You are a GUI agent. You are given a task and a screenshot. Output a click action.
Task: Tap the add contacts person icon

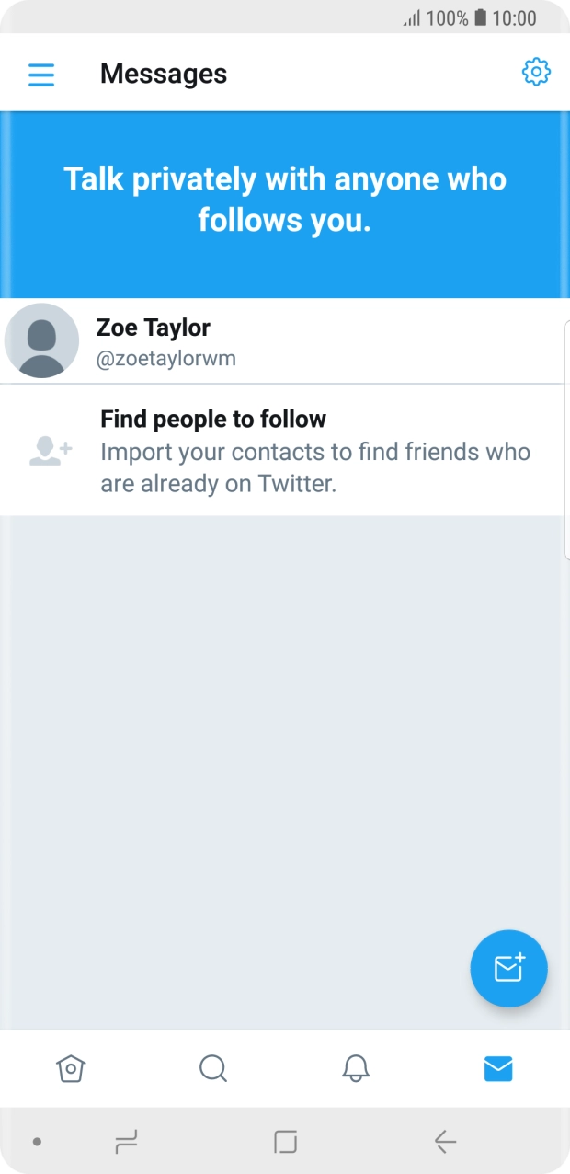pos(50,450)
